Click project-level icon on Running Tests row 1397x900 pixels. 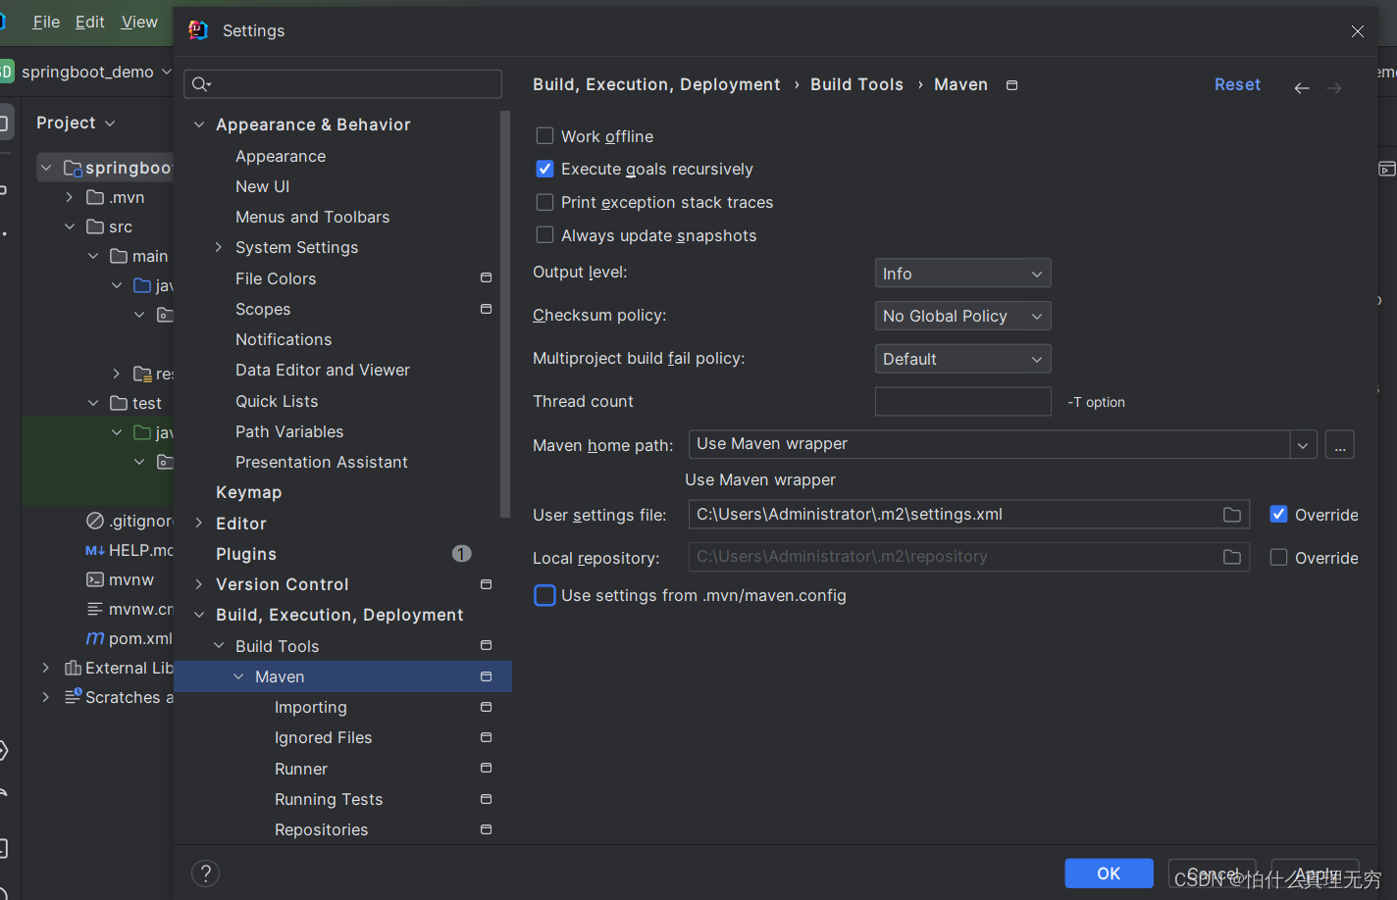[486, 799]
